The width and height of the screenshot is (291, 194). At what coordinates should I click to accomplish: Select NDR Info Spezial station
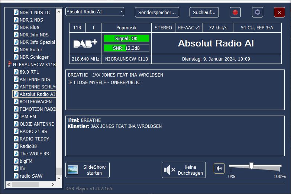(x=37, y=42)
